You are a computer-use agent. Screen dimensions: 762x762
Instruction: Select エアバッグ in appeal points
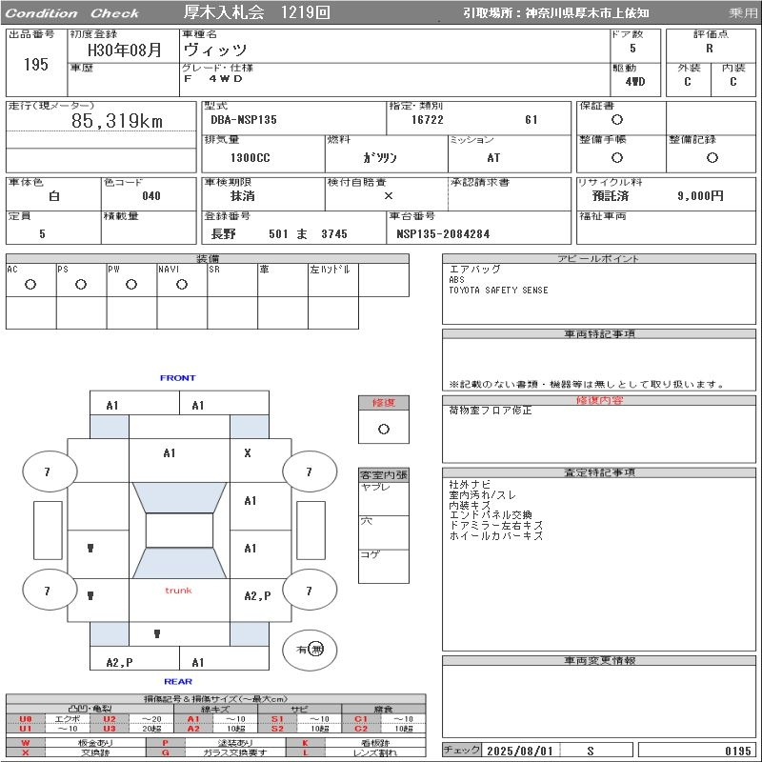coord(474,270)
